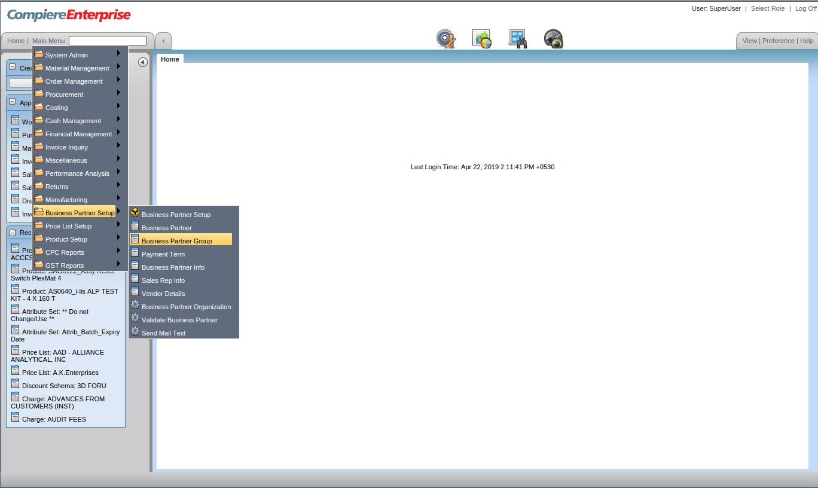Click the Main Menu link
The image size is (818, 488).
(x=48, y=41)
